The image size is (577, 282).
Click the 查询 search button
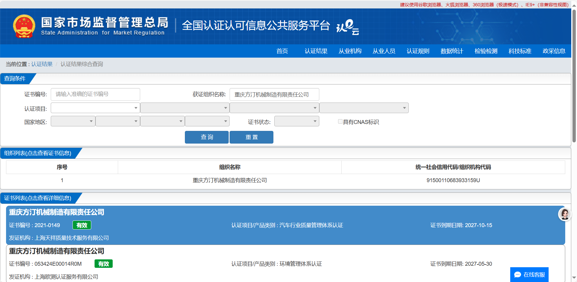(x=207, y=137)
